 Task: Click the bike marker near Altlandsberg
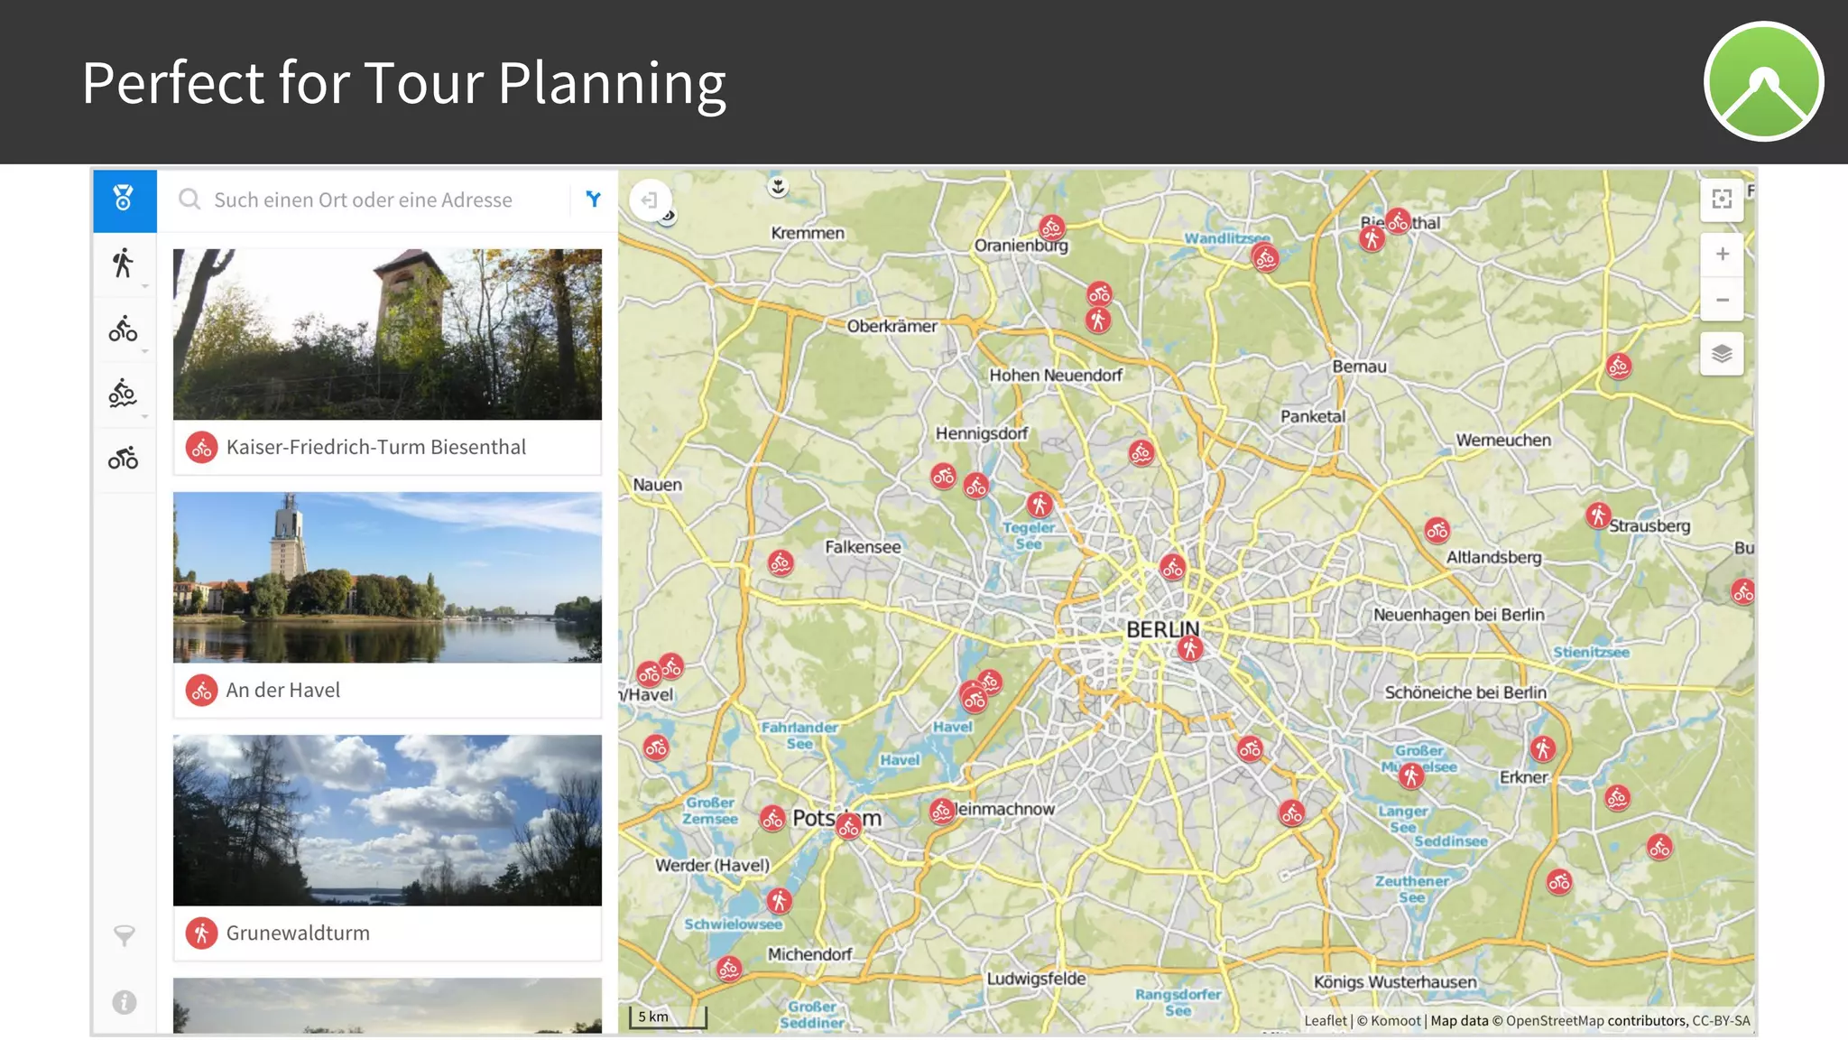click(x=1437, y=531)
